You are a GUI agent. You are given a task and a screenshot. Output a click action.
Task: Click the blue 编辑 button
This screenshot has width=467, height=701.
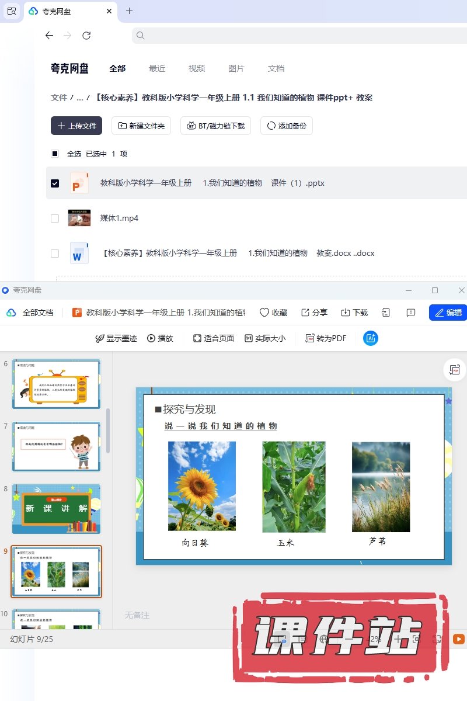(x=448, y=313)
